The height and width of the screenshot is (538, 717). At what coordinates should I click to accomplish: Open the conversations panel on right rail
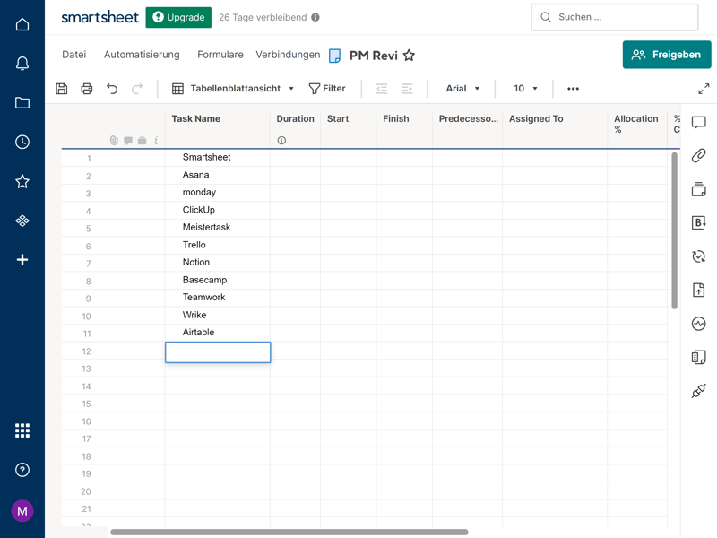[x=699, y=123]
